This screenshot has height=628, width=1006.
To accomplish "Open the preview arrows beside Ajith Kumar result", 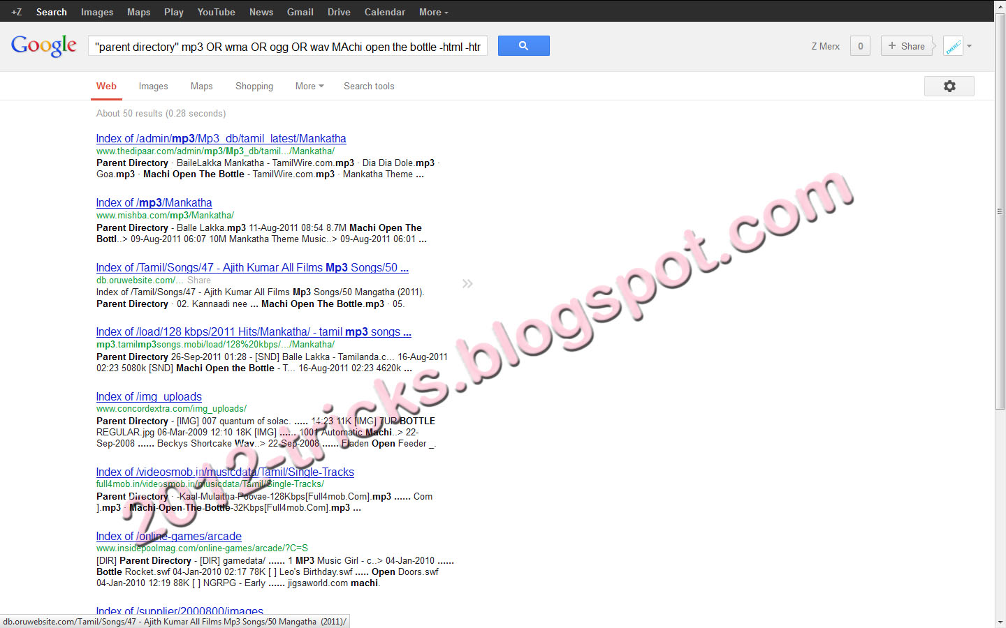I will pyautogui.click(x=467, y=283).
